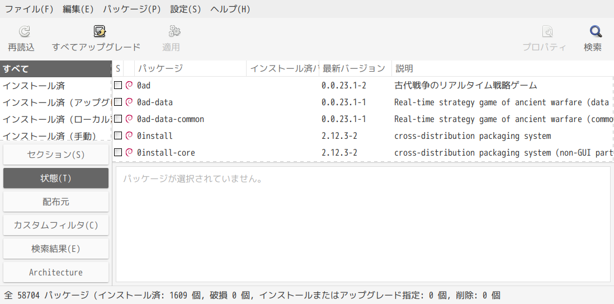The height and width of the screenshot is (304, 614).
Task: Click the 検索結果(E) button
Action: pos(56,249)
